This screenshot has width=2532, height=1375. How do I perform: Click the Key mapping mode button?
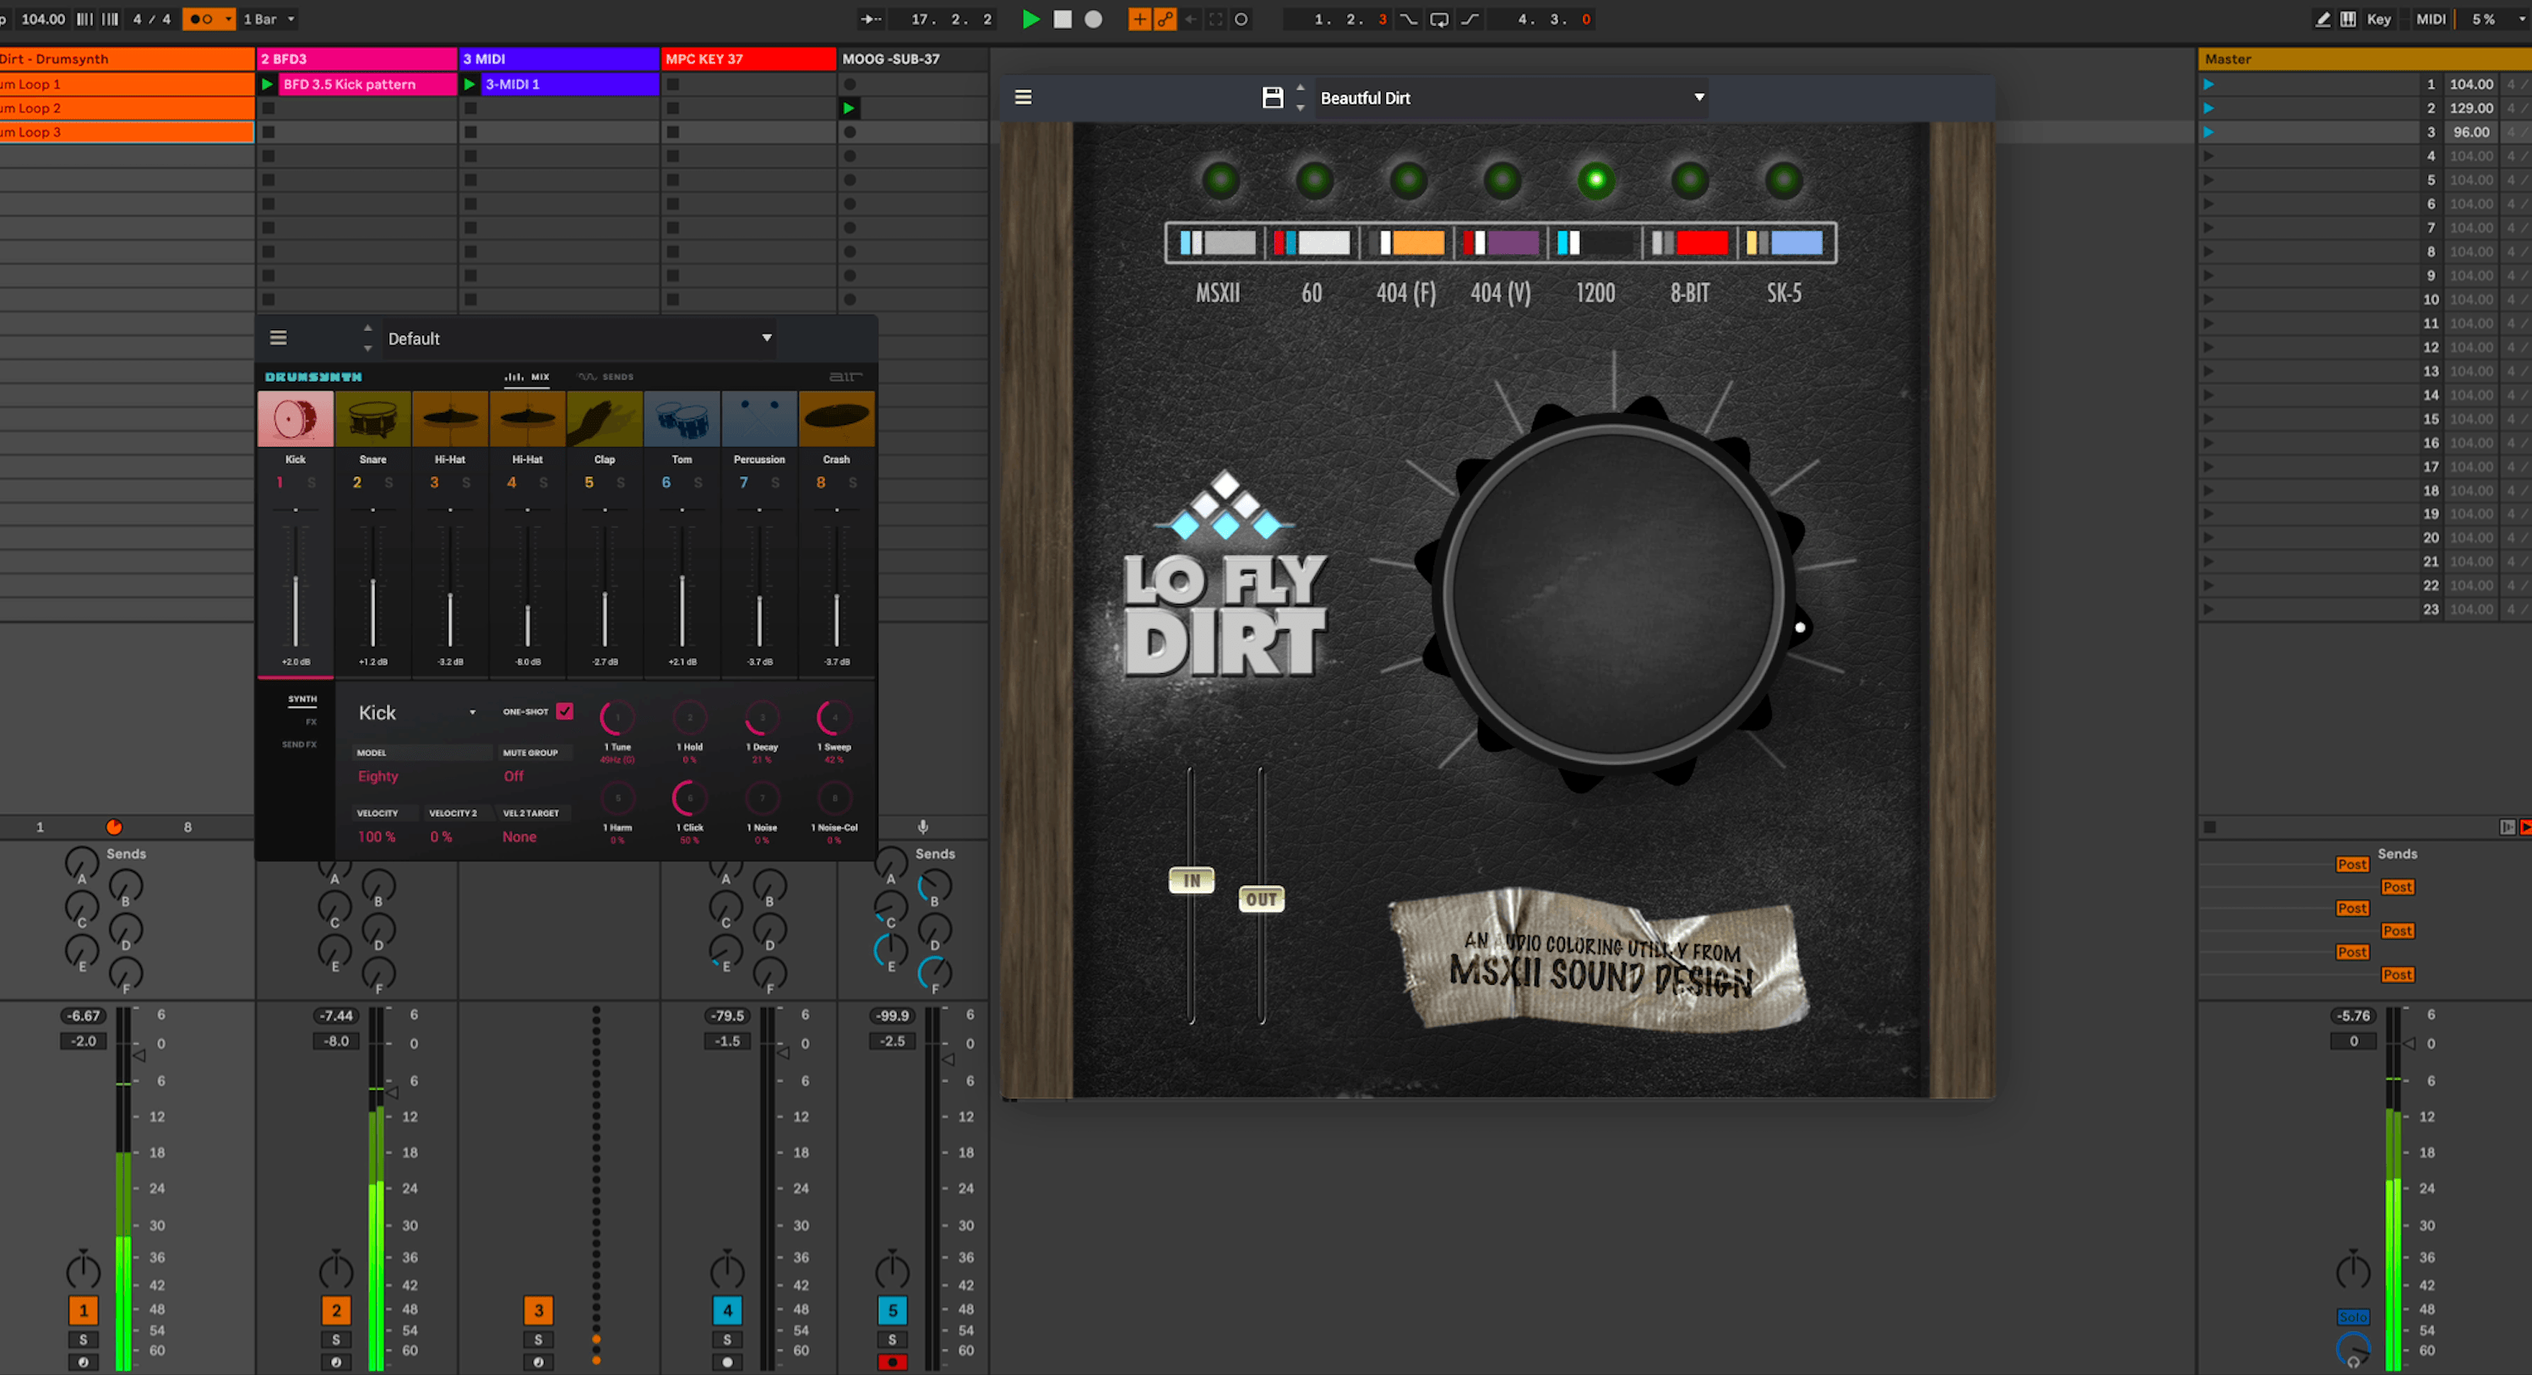[2378, 19]
